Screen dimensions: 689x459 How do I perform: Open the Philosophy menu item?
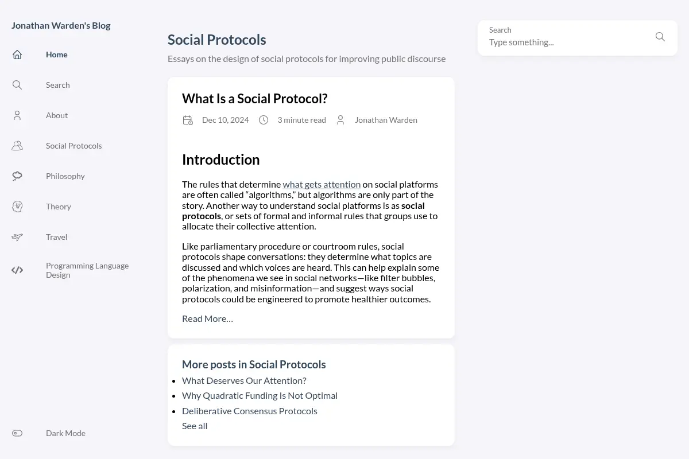pos(65,176)
